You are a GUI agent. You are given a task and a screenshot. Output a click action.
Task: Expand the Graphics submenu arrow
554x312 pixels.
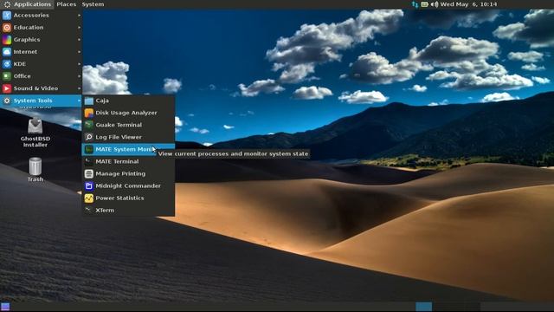click(79, 40)
